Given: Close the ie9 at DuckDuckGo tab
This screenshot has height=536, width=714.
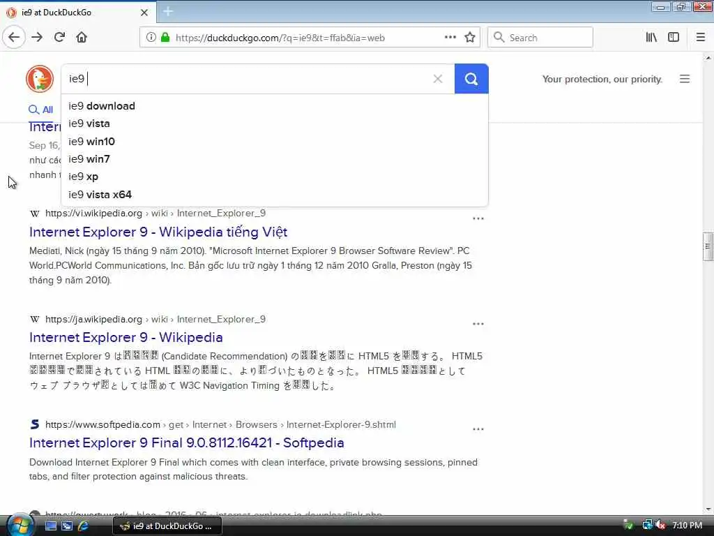Looking at the screenshot, I should [144, 13].
